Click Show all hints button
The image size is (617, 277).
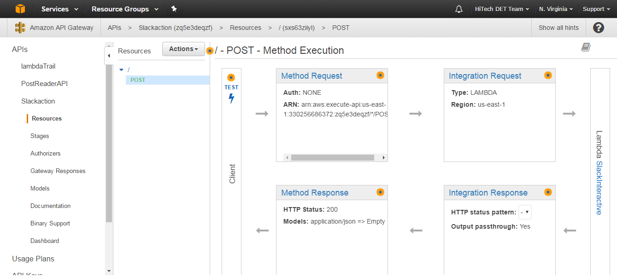coord(558,28)
